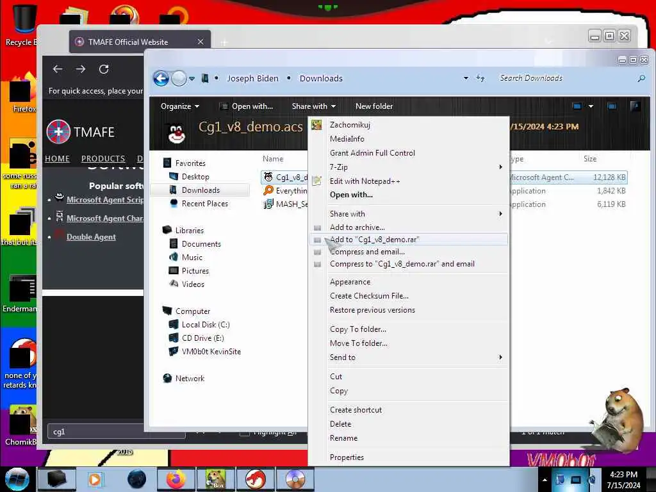656x492 pixels.
Task: Click the Size column header
Action: [x=590, y=159]
